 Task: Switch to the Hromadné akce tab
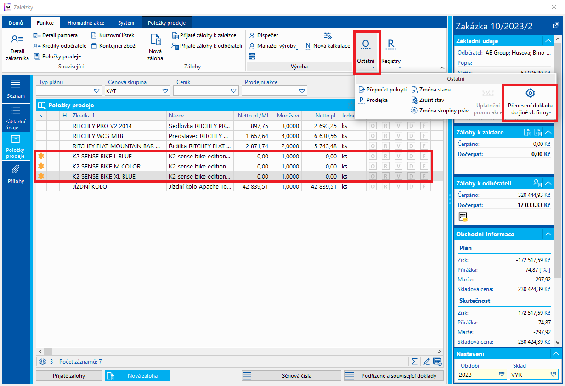pyautogui.click(x=86, y=23)
